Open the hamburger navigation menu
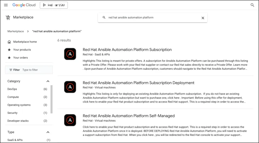Image resolution: width=259 pixels, height=143 pixels. tap(6, 5)
